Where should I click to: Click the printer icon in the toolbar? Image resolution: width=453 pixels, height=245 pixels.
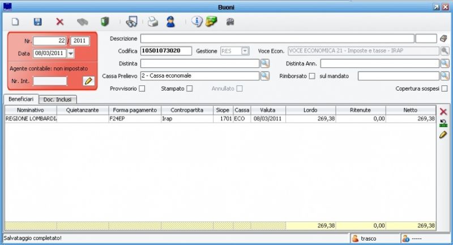152,22
